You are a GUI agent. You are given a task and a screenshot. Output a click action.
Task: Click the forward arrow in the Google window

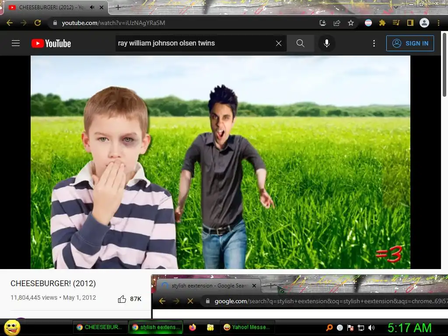[x=176, y=301]
